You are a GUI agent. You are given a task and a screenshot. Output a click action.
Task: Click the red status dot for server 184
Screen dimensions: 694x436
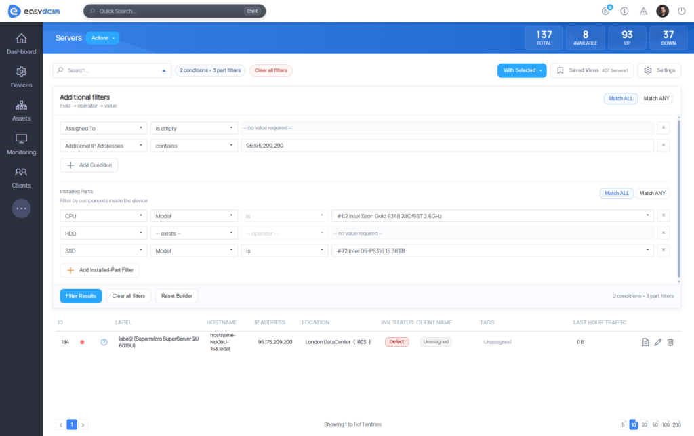coord(82,342)
